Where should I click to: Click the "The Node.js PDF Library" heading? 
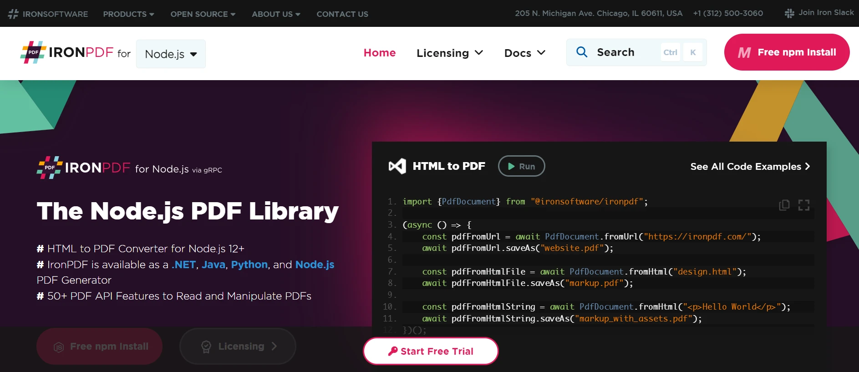(x=188, y=211)
